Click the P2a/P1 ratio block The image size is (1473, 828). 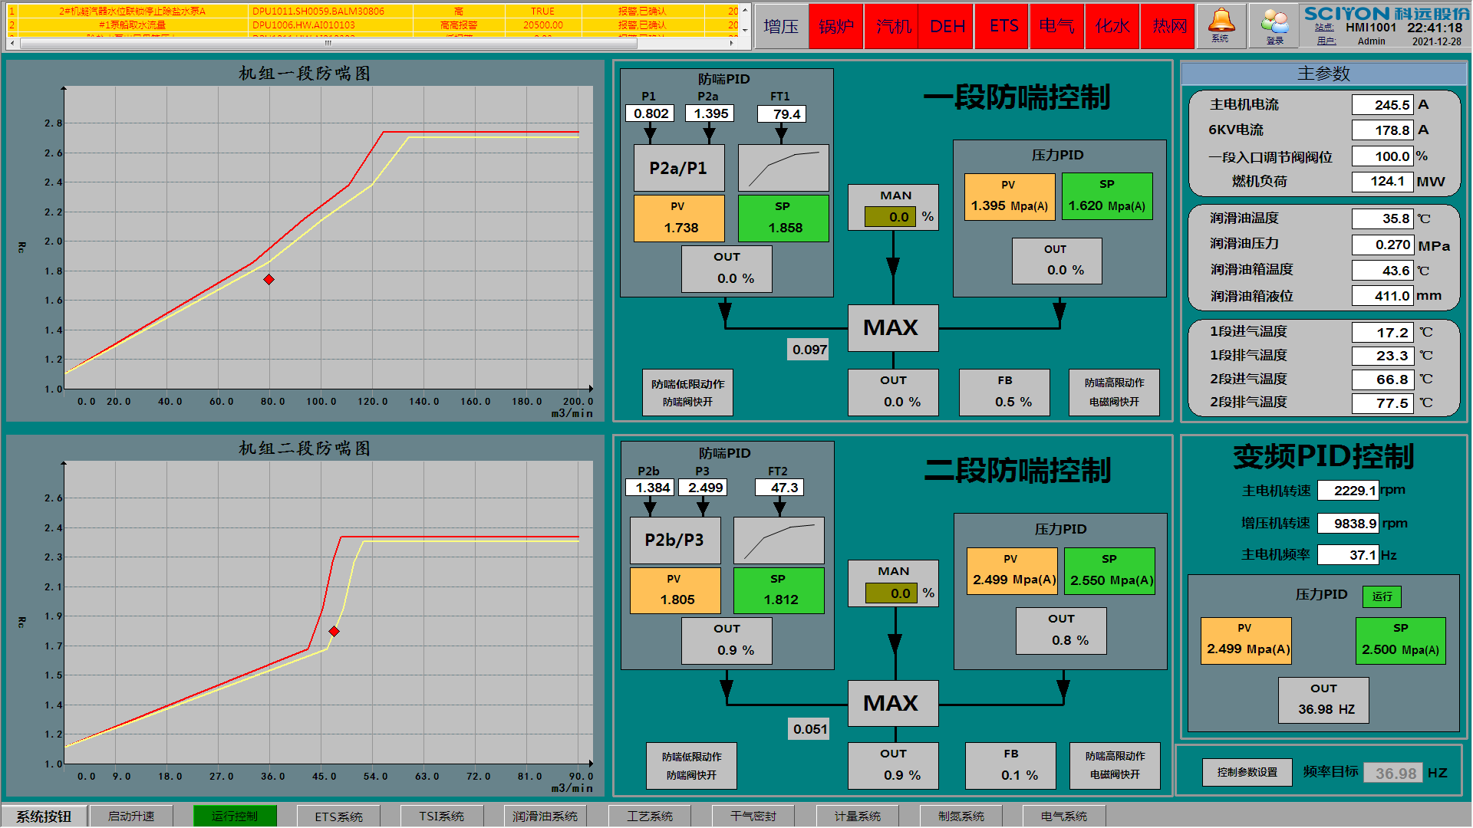pos(678,168)
